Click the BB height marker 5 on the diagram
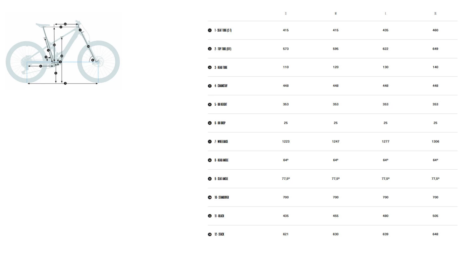The height and width of the screenshot is (253, 466). coord(56,73)
